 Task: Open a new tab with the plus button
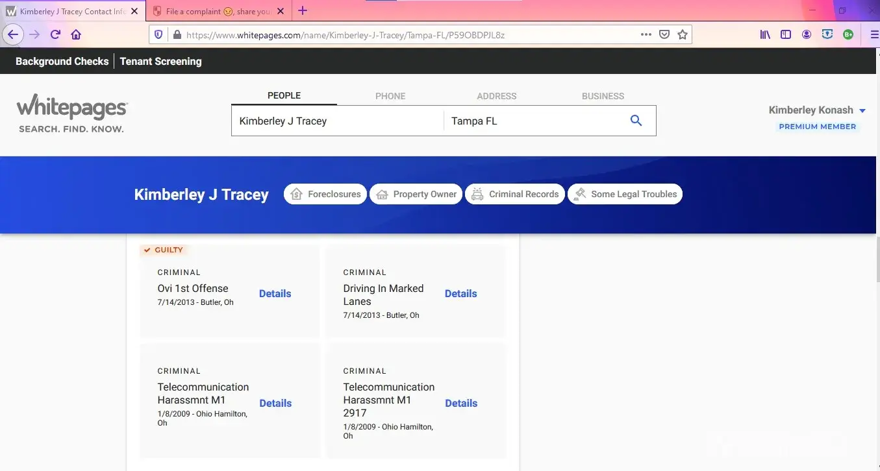pyautogui.click(x=303, y=11)
